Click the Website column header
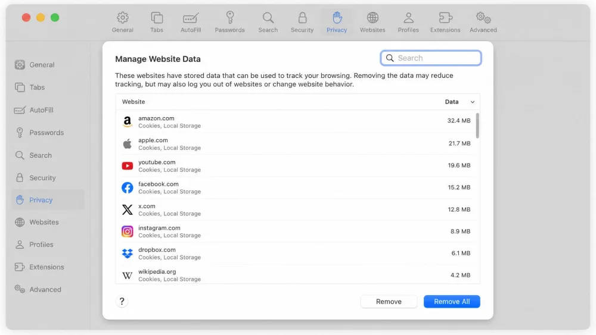Screen dimensions: 596x335 [x=134, y=102]
